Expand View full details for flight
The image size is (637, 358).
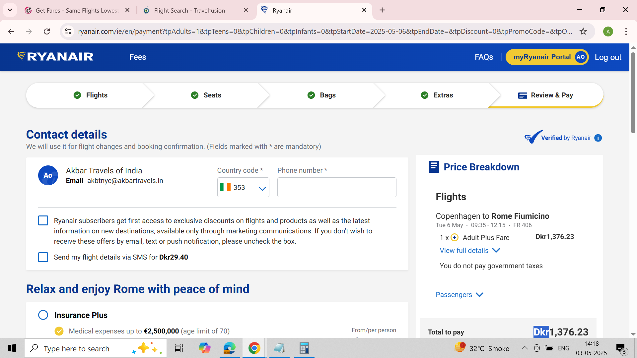point(469,251)
